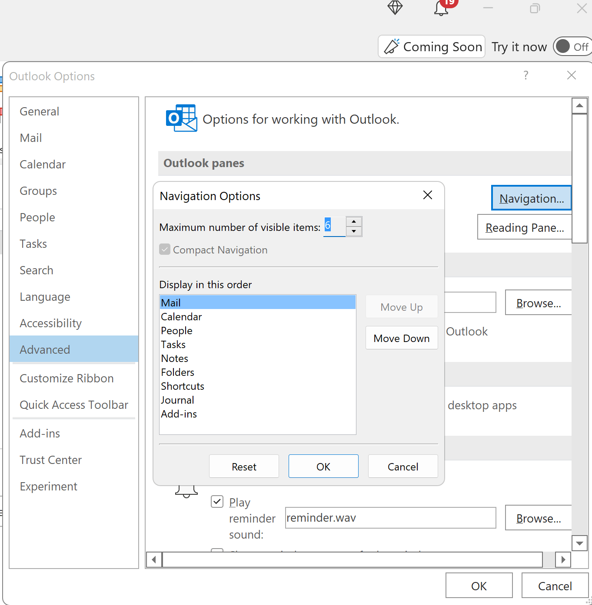Open Outlook Options help question mark

[x=526, y=75]
